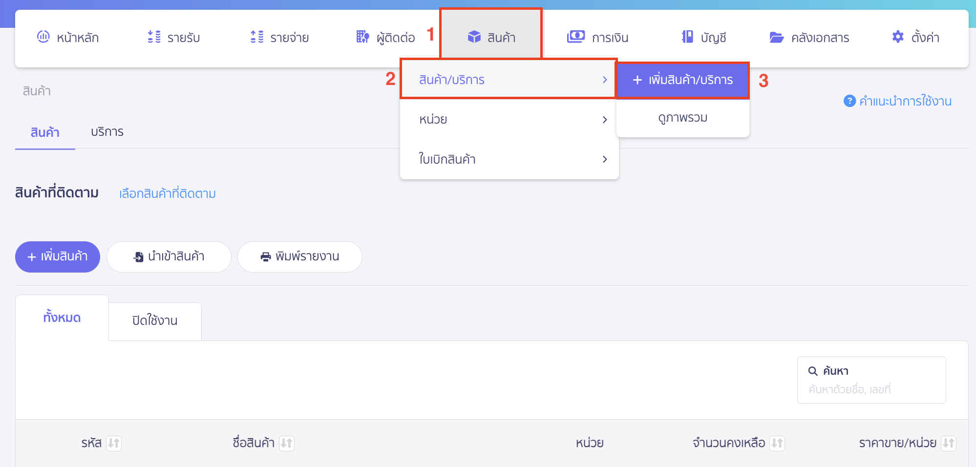Open รายรับ via its income icon

(x=153, y=37)
